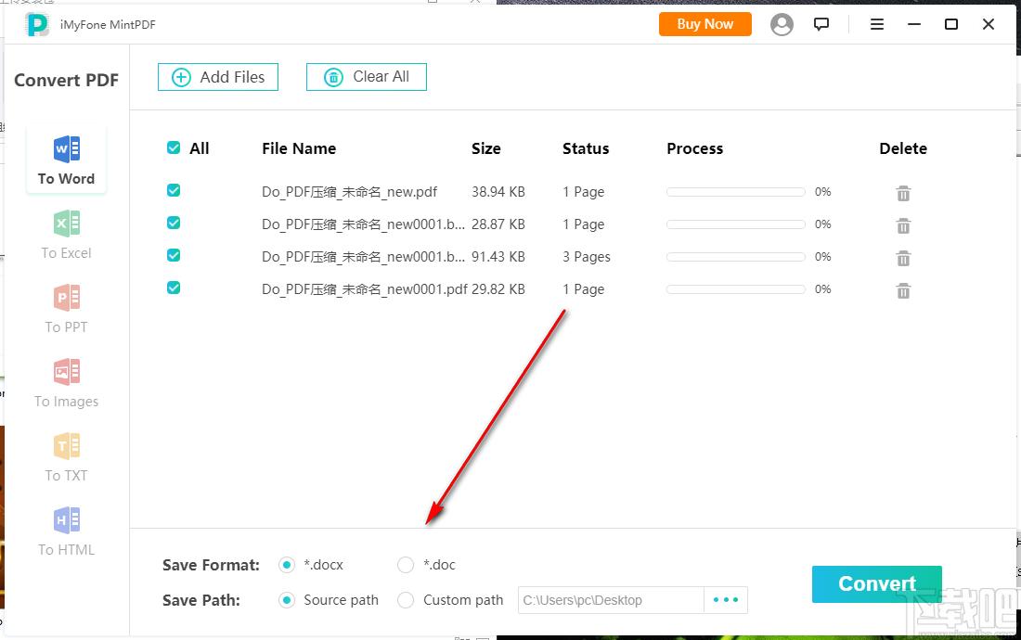Click the iMyFone MintPDF logo icon

tap(37, 25)
